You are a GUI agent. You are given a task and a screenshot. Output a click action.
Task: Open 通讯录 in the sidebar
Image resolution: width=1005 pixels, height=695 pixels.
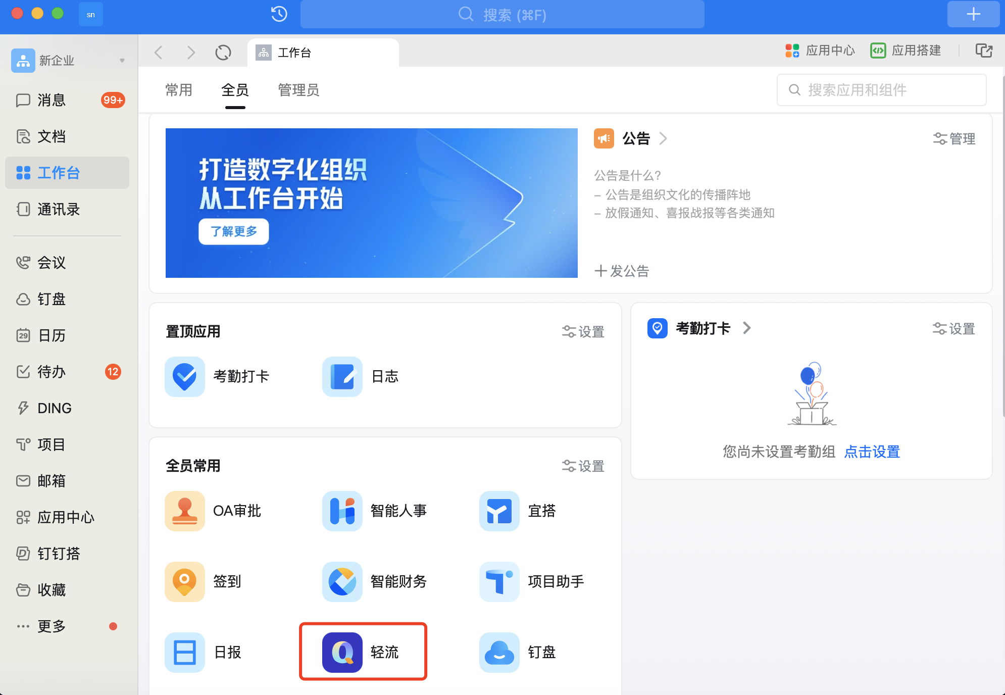[x=67, y=209]
